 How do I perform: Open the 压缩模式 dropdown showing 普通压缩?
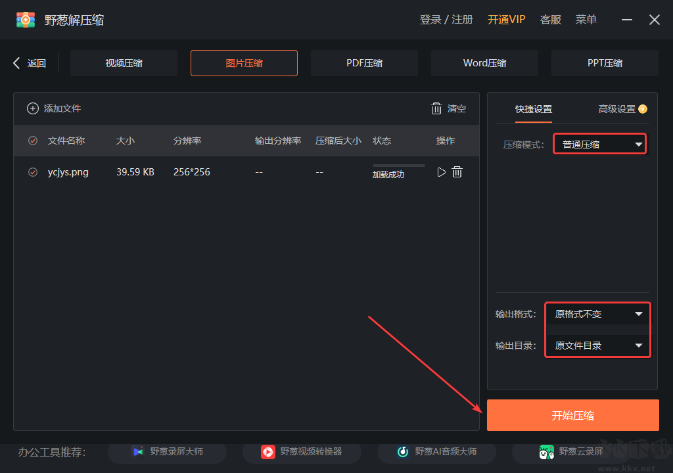coord(599,143)
